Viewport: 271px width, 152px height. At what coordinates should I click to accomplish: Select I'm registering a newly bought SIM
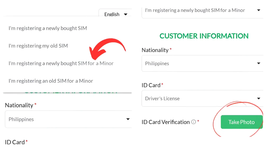point(48,28)
